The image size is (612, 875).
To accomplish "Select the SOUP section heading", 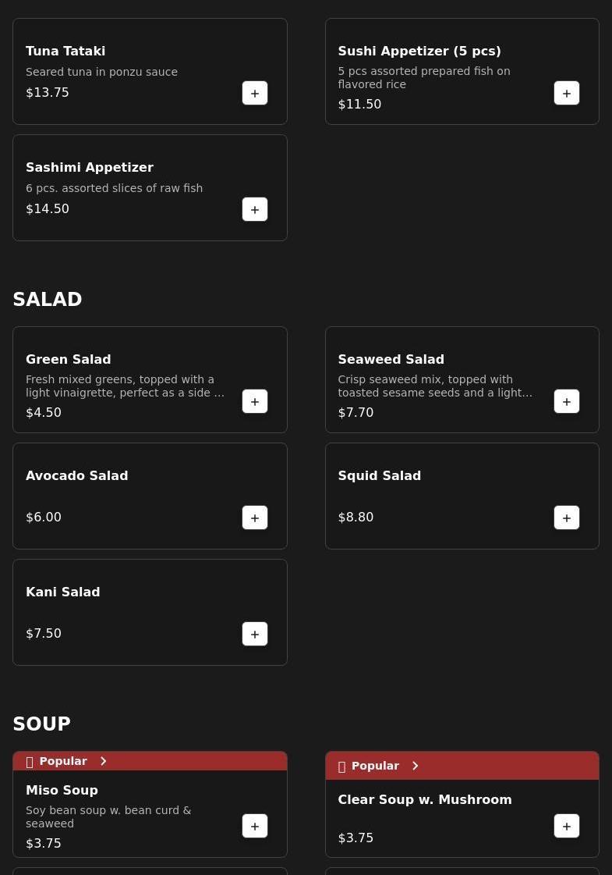I will (x=41, y=724).
